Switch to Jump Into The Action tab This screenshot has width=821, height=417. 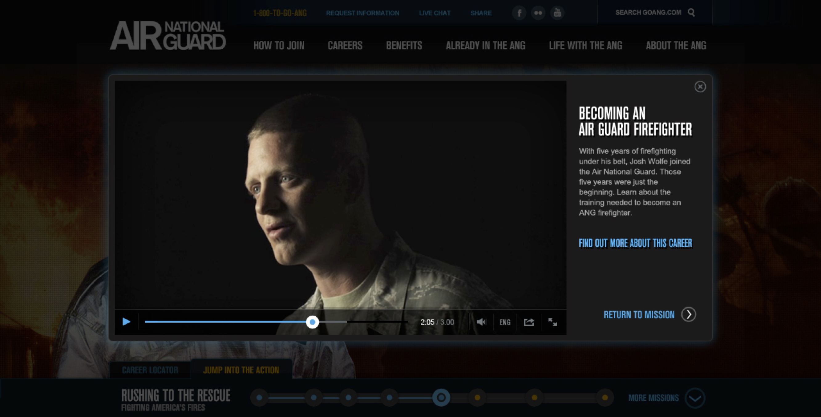coord(241,370)
